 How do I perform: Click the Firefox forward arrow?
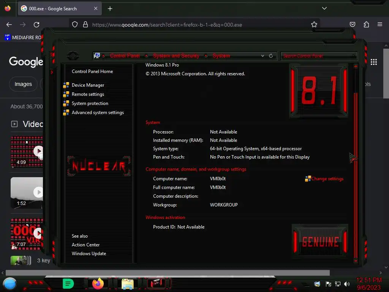pyautogui.click(x=23, y=25)
